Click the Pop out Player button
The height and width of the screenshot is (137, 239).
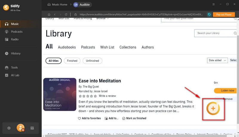pos(224,14)
